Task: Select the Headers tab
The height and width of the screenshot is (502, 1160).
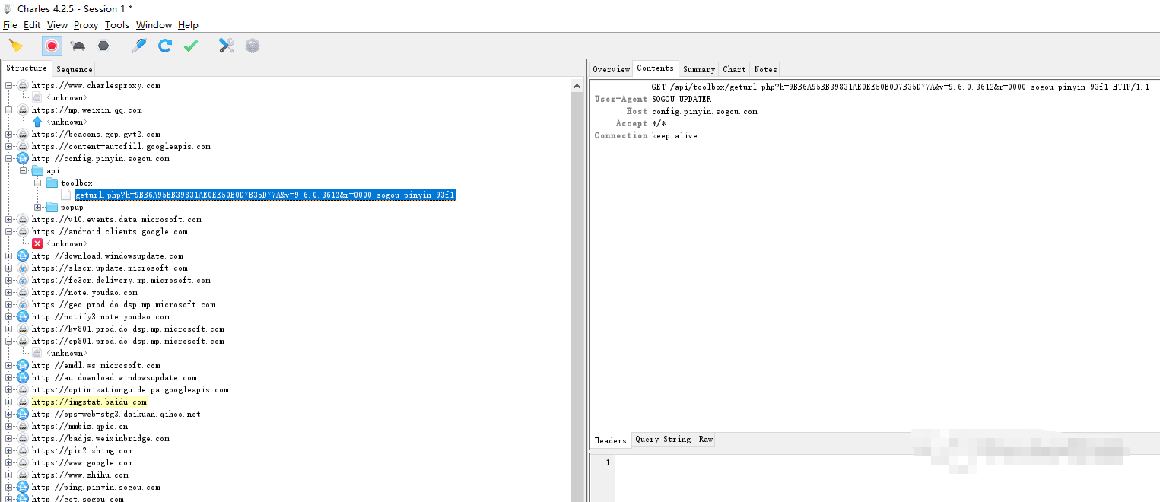Action: click(x=610, y=440)
